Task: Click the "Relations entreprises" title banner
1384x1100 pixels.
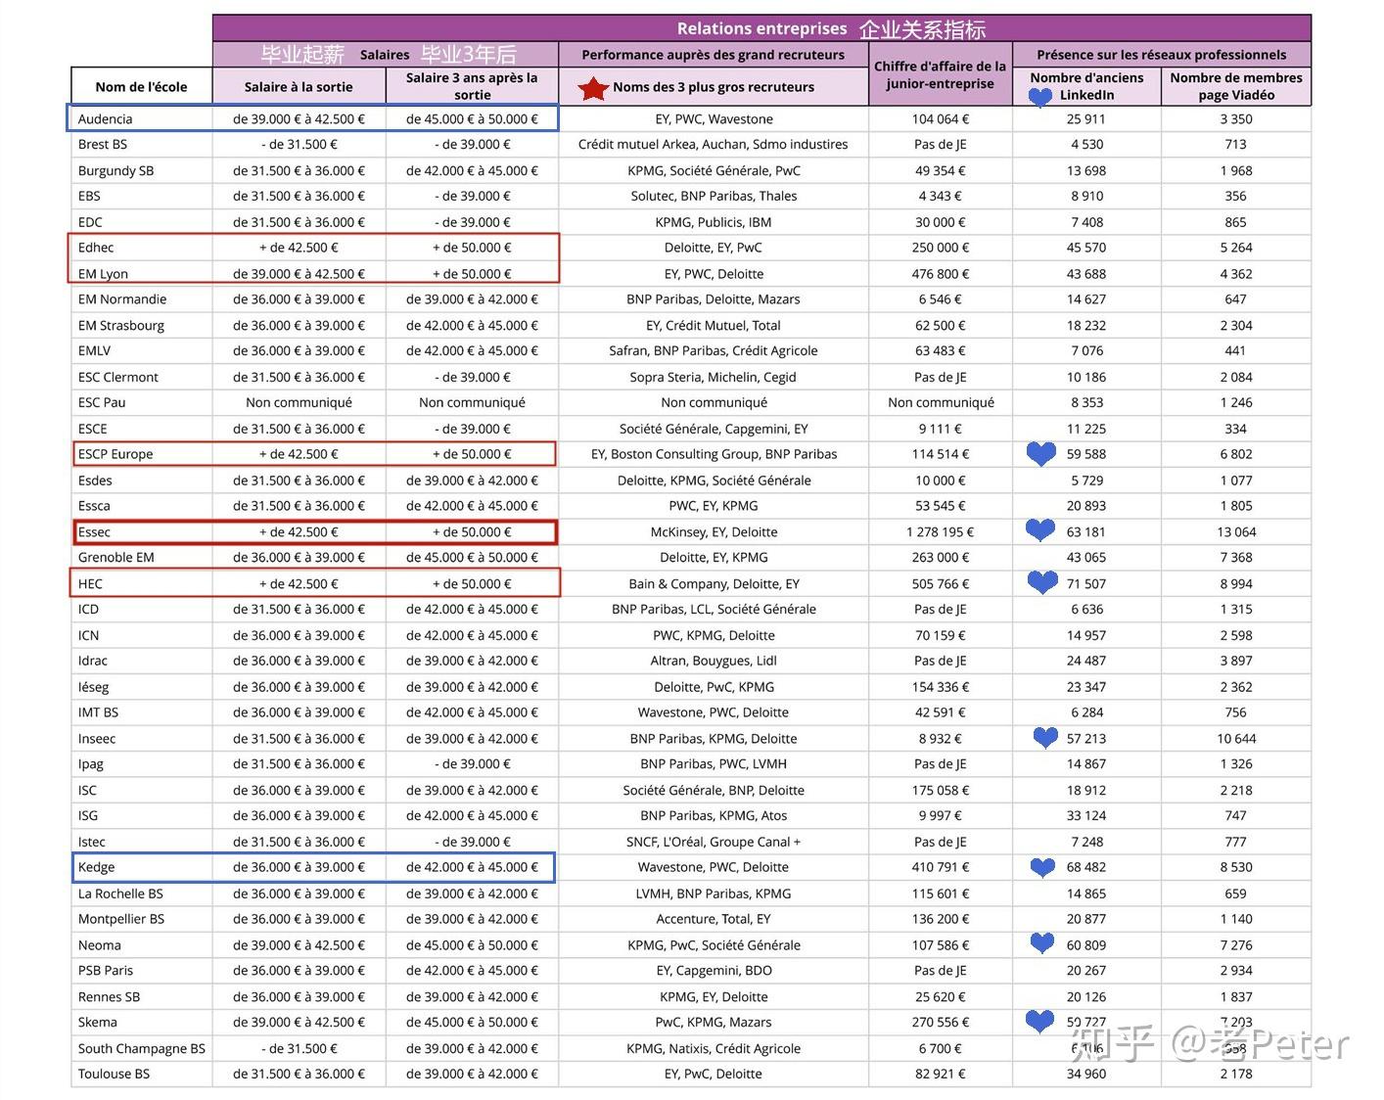Action: coord(761,28)
